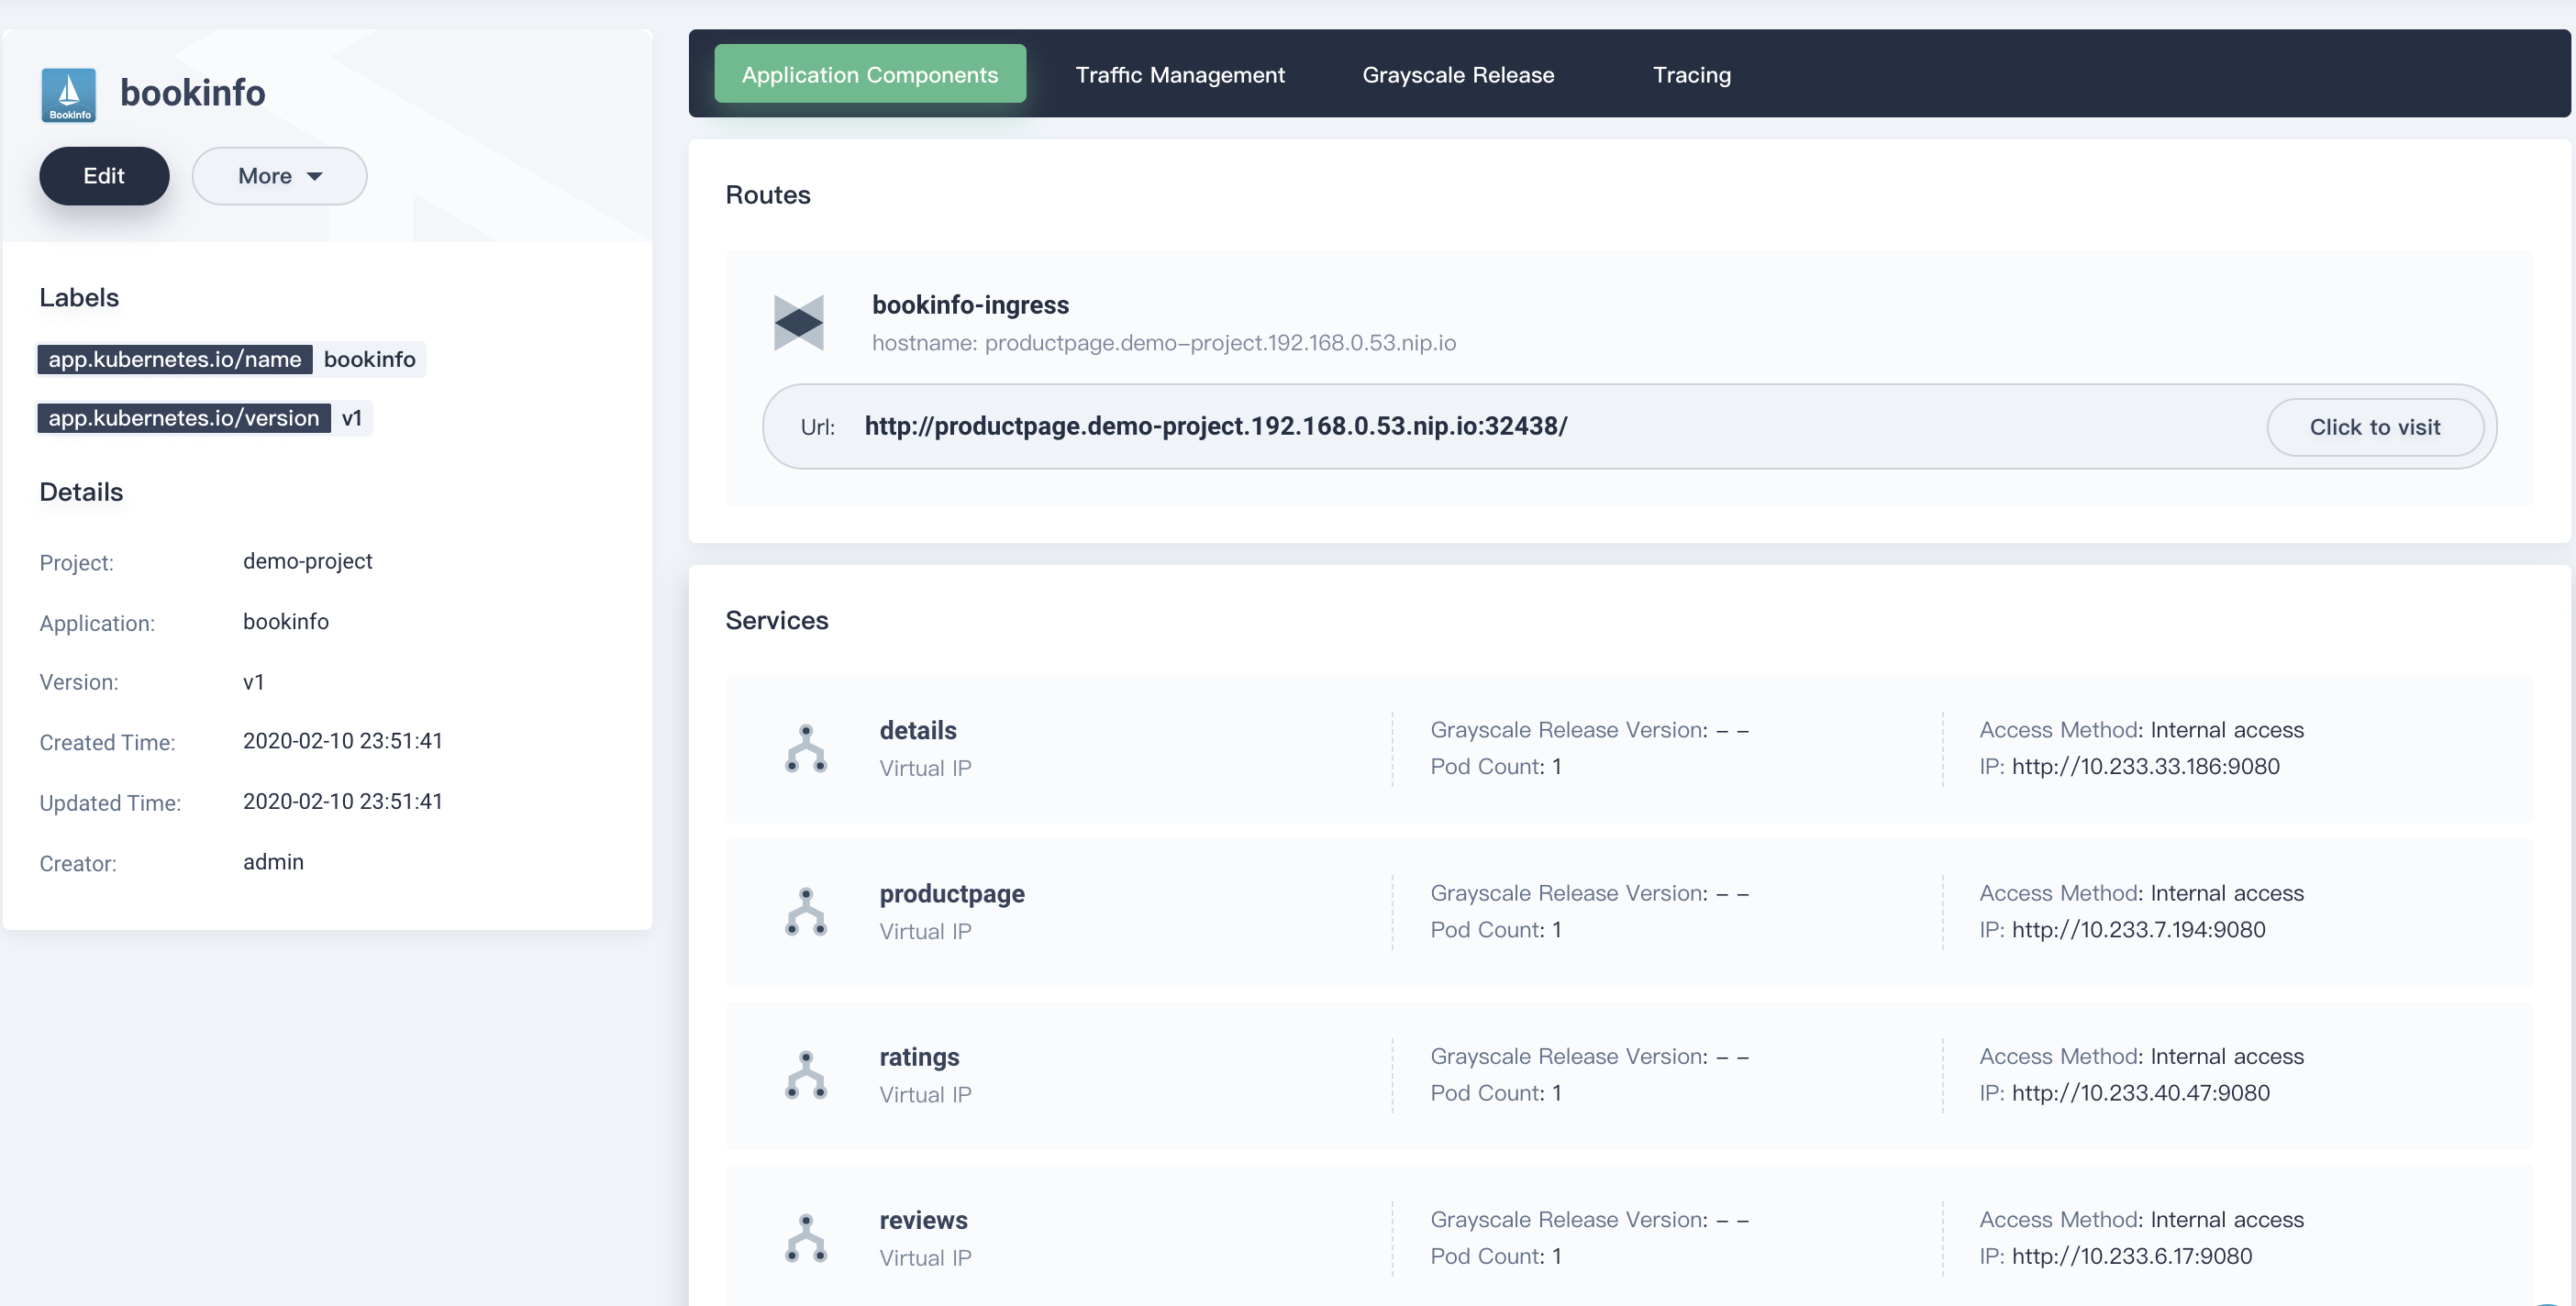Click the Bookinfo app logo icon
The height and width of the screenshot is (1306, 2576).
point(68,95)
